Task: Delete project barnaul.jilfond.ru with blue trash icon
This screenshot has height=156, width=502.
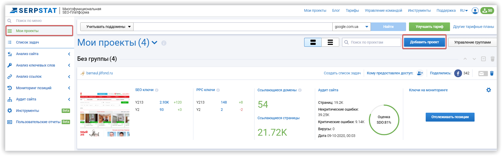Action: click(492, 73)
